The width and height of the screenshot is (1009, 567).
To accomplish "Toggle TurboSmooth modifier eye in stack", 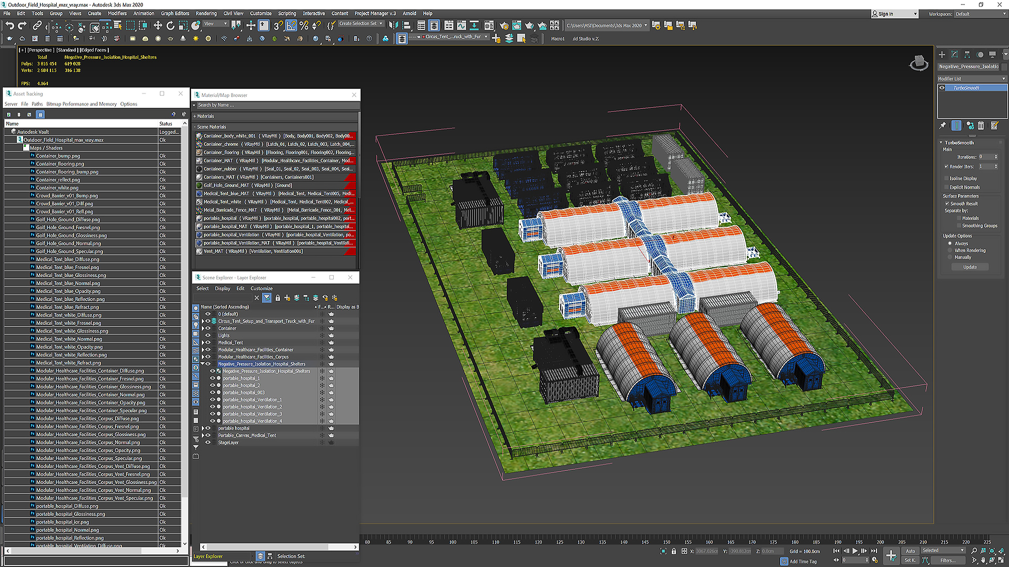I will point(942,88).
